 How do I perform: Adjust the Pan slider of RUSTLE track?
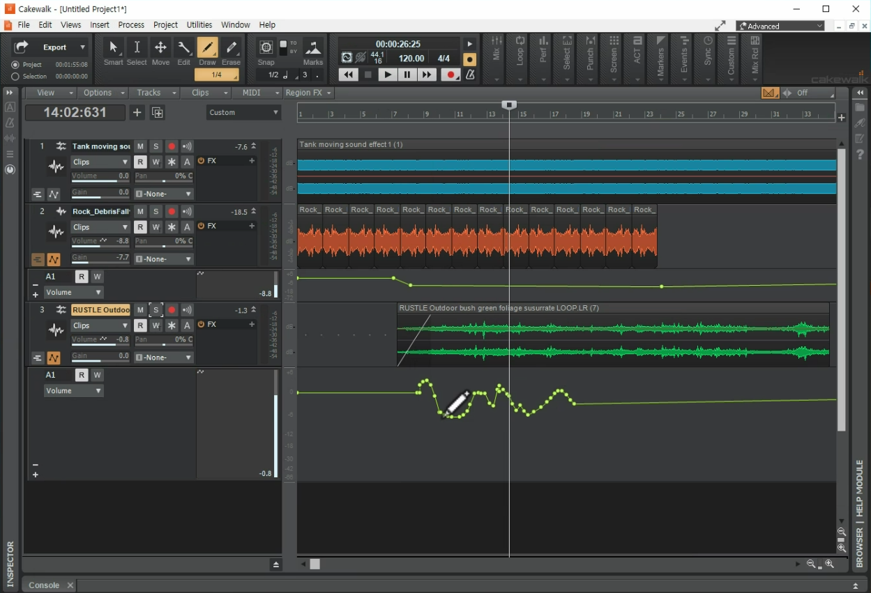click(x=164, y=341)
